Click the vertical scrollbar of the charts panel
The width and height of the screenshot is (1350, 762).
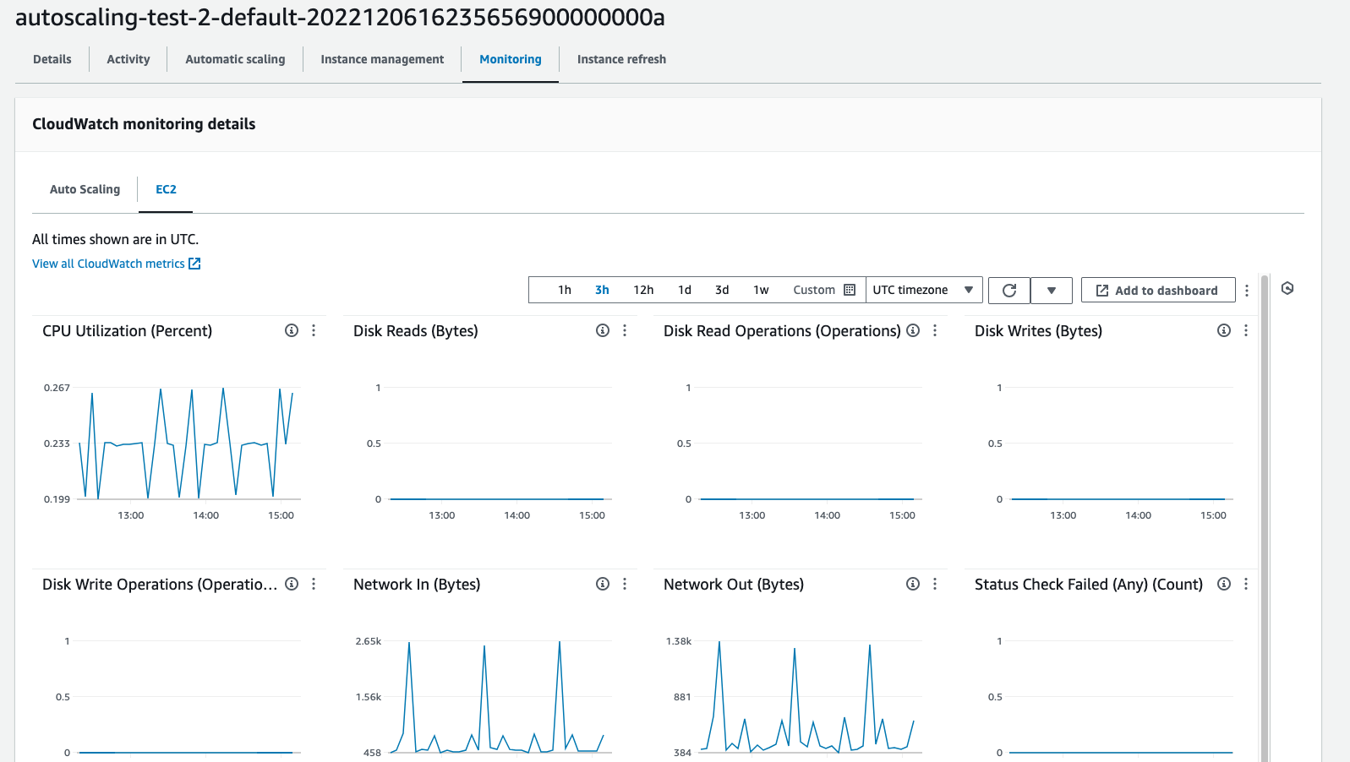click(x=1265, y=517)
